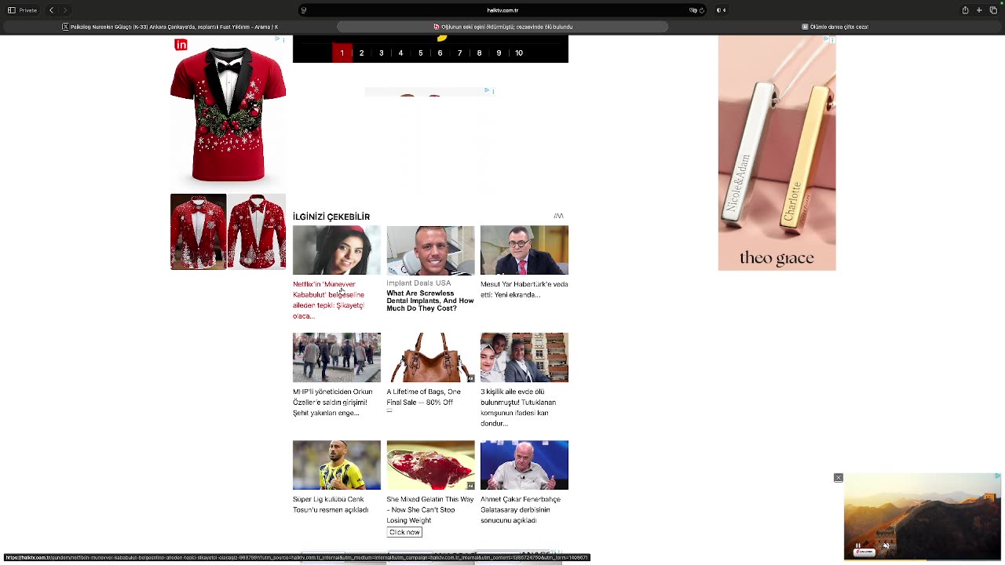Click the translate page icon in address bar
The height and width of the screenshot is (565, 1005).
pos(693,10)
